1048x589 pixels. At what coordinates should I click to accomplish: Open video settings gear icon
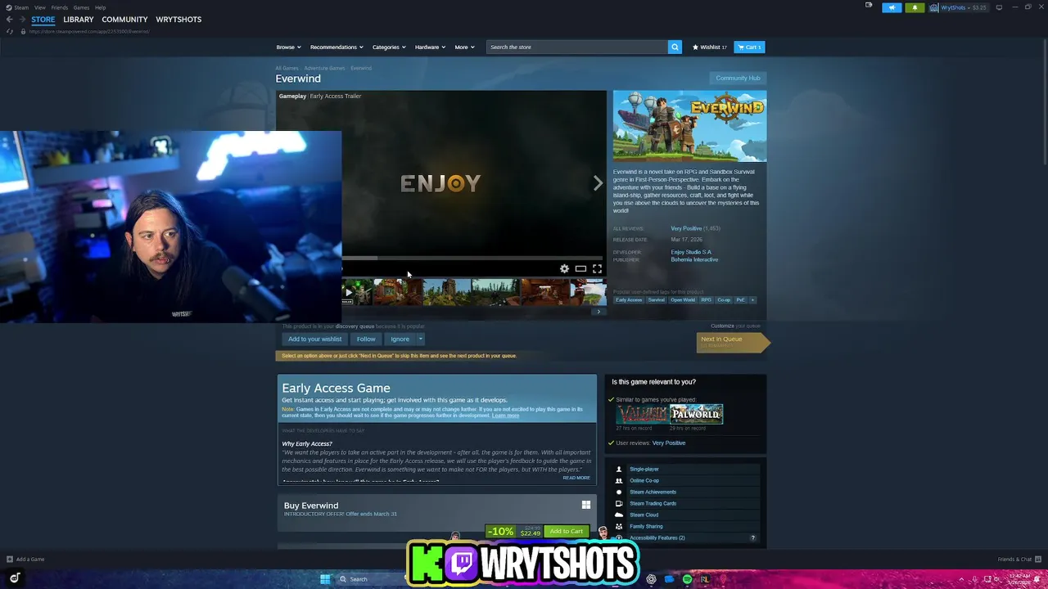[564, 268]
